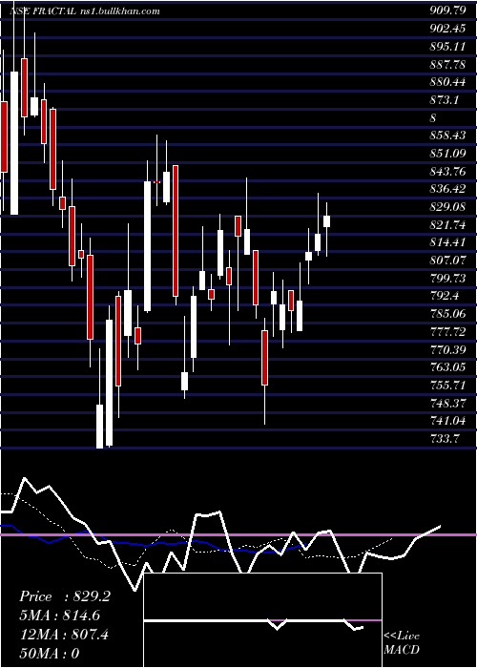477x668 pixels.
Task: Click the '12MA : 807.4' readout
Action: coord(64,635)
